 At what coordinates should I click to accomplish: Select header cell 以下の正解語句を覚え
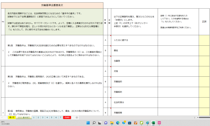134,22
